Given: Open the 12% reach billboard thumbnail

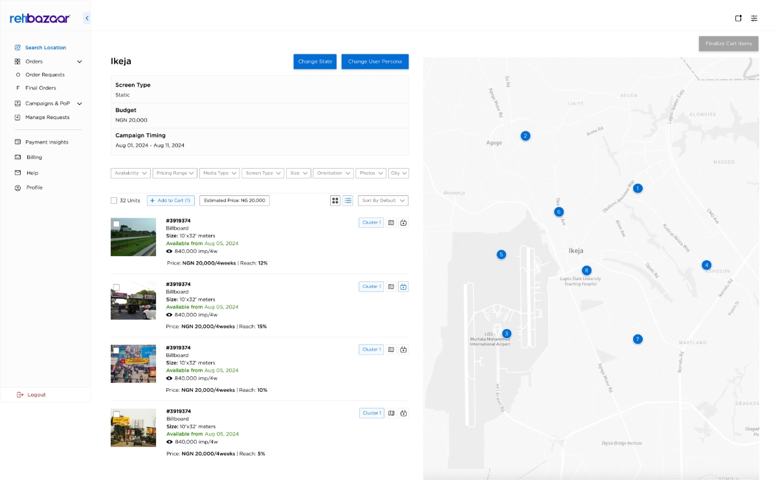Looking at the screenshot, I should (x=133, y=237).
